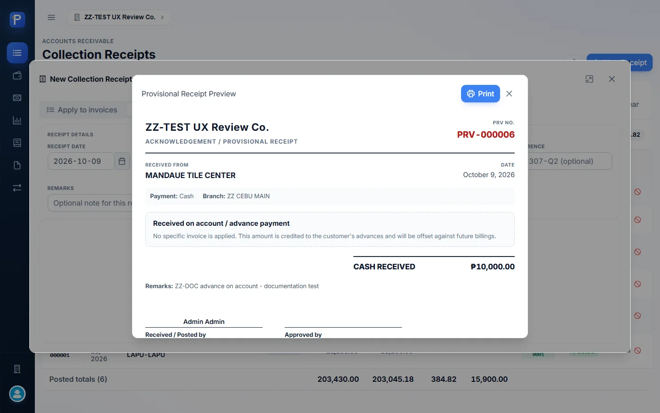The height and width of the screenshot is (413, 660).
Task: Click the CASH RECEIVED label
Action: click(x=384, y=267)
